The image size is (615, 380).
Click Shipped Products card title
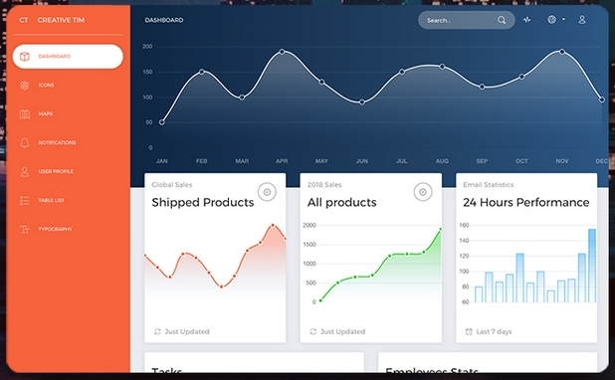(x=203, y=202)
